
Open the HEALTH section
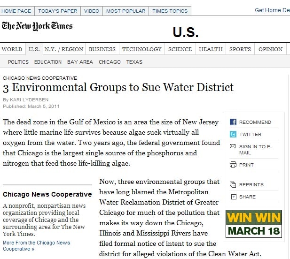[211, 49]
